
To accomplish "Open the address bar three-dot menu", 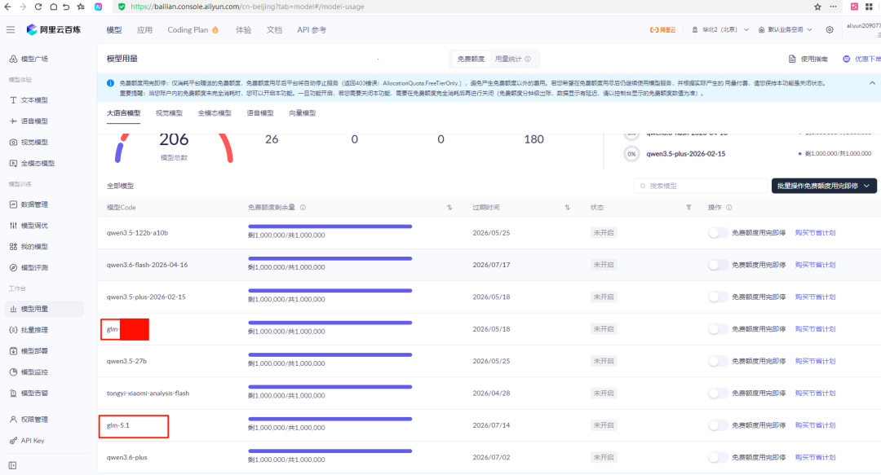I will [833, 7].
